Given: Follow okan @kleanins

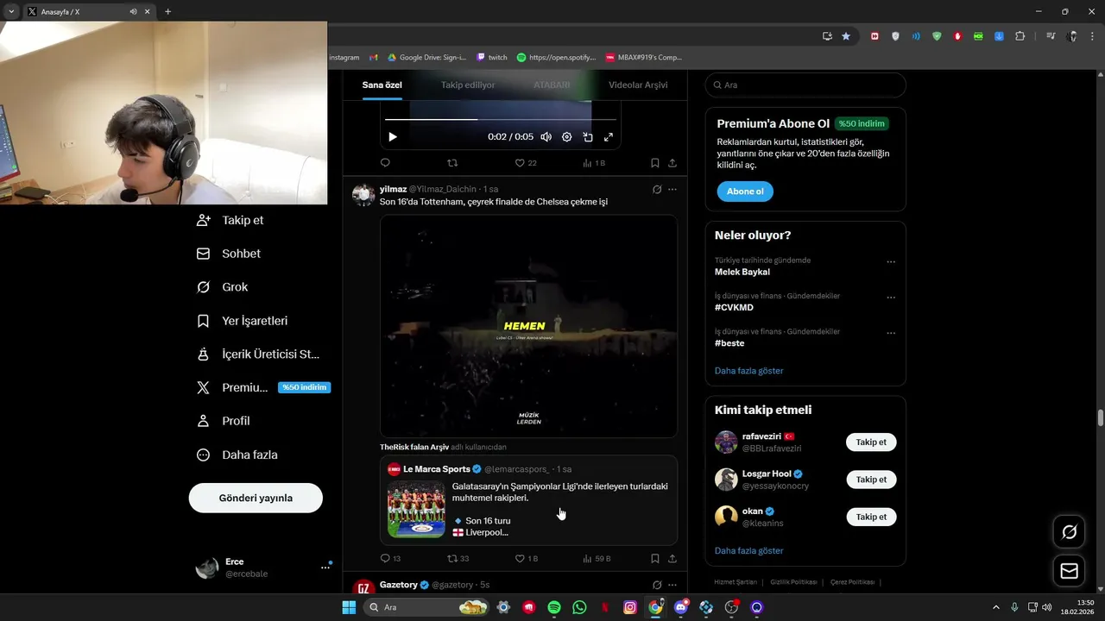Looking at the screenshot, I should tap(871, 517).
